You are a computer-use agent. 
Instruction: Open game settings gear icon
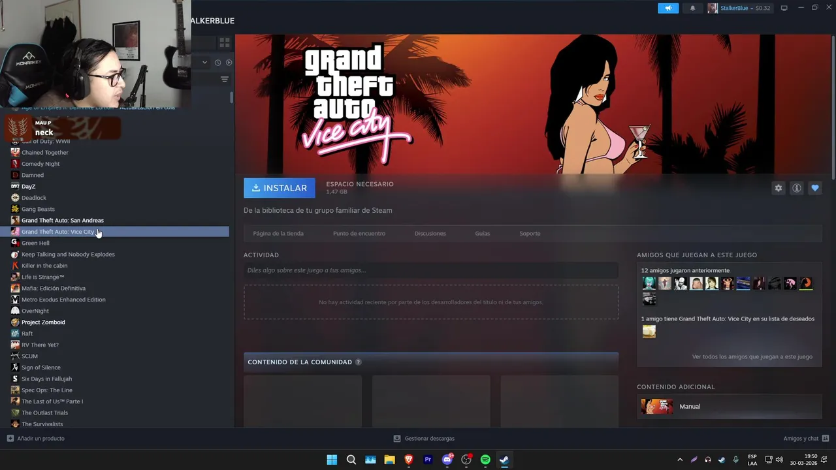tap(779, 188)
